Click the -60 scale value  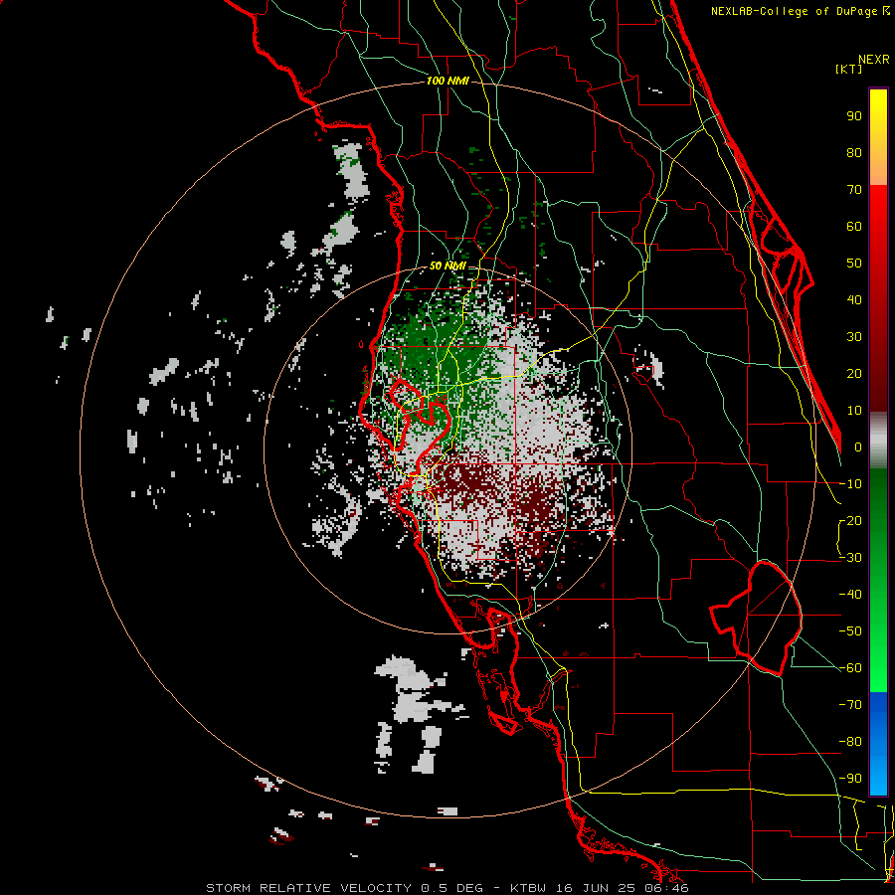click(x=850, y=668)
